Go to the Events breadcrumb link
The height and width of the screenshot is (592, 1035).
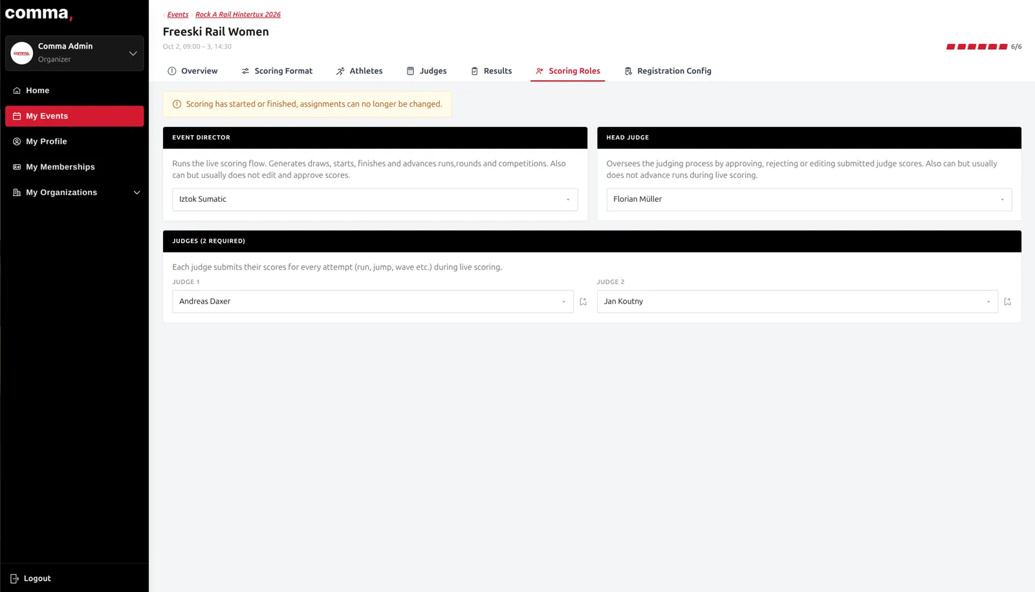(178, 14)
